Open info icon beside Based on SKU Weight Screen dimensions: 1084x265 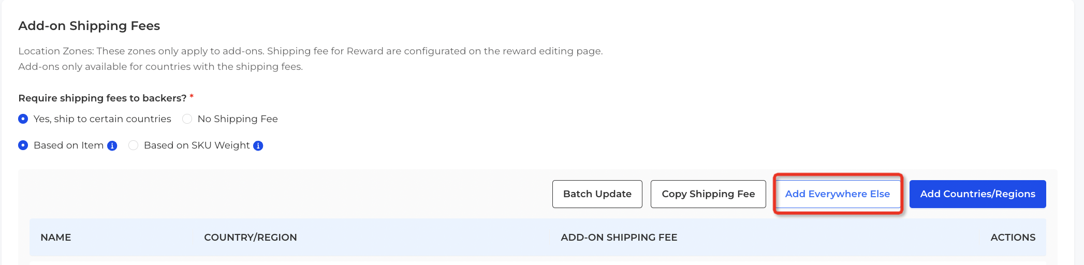point(258,146)
